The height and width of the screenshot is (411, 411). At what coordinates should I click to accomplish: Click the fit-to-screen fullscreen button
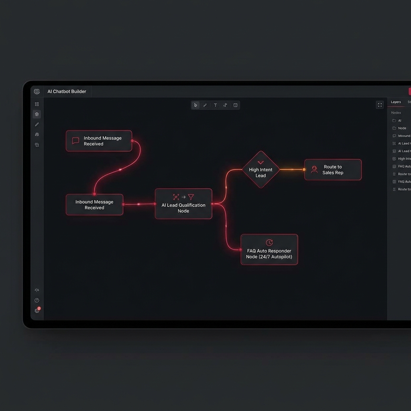(x=380, y=105)
